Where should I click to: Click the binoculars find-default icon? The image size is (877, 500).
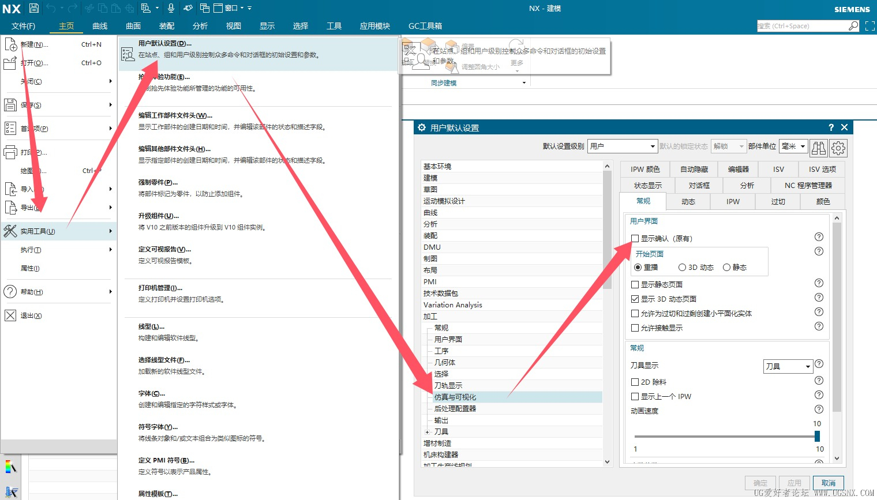click(818, 148)
